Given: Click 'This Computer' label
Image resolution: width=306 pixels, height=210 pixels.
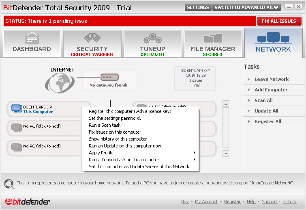Looking at the screenshot, I should (x=38, y=111).
